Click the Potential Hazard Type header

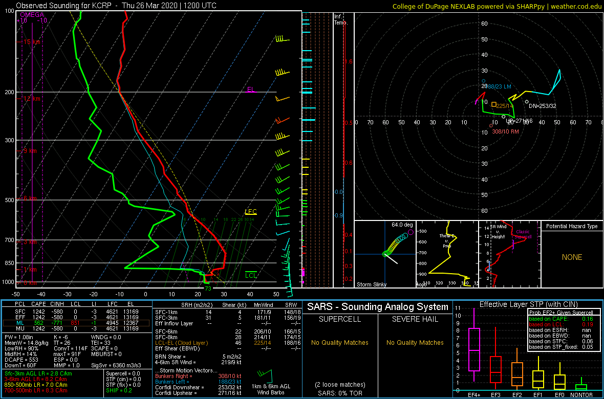tap(572, 227)
